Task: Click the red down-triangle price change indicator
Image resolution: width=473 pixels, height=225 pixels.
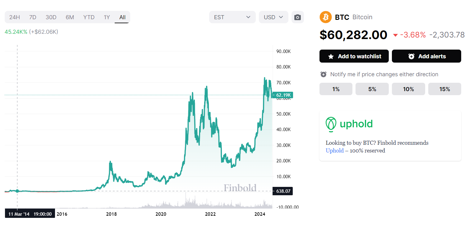Action: (395, 35)
